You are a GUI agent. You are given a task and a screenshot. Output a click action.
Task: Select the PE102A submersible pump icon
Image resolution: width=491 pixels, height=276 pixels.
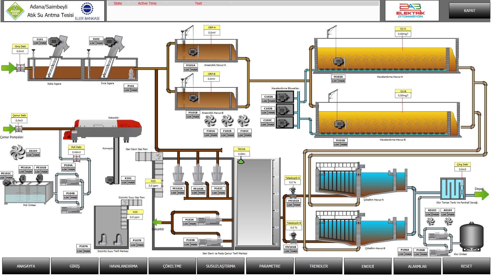pyautogui.click(x=178, y=175)
